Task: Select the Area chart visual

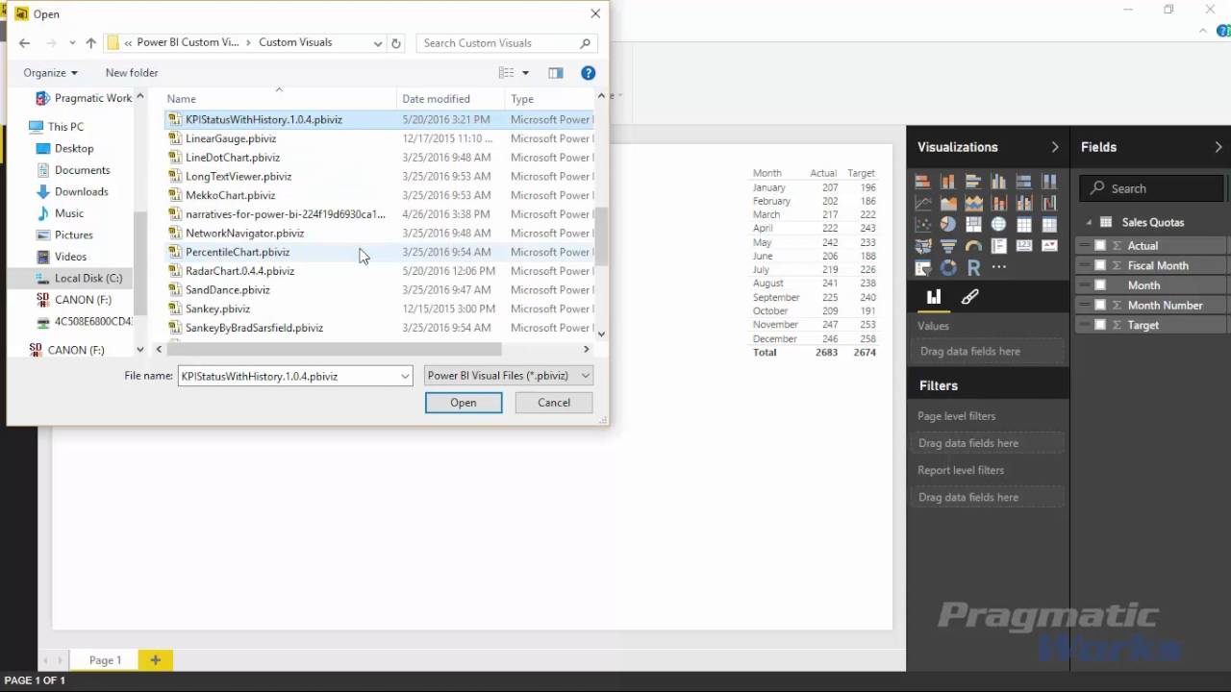Action: tap(948, 203)
